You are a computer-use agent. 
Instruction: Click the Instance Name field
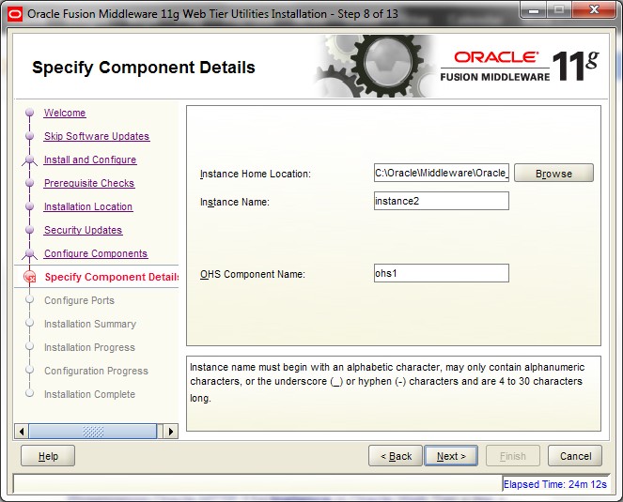[x=441, y=201]
